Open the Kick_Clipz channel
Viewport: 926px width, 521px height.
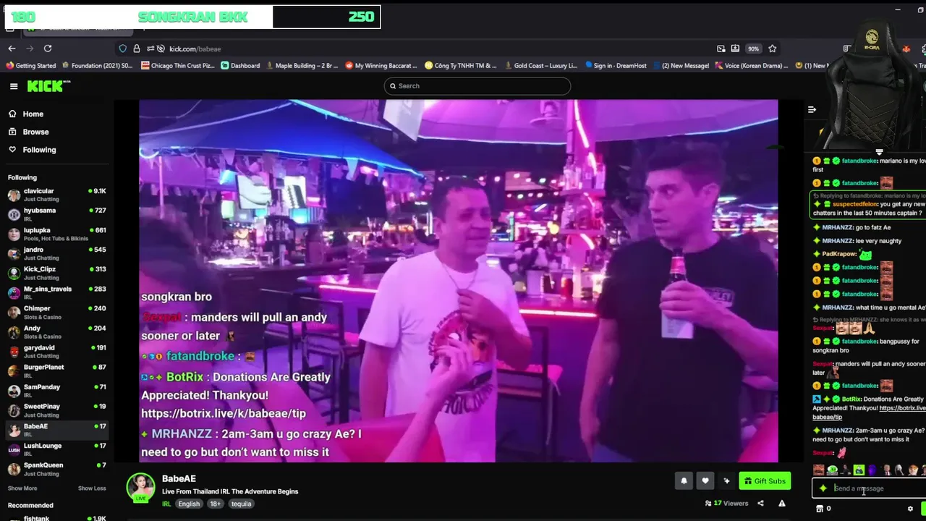tap(56, 272)
